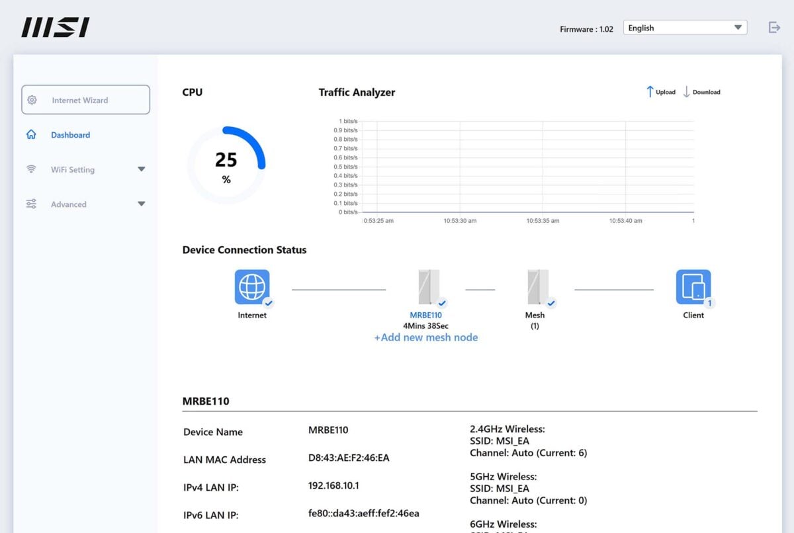
Task: Toggle the Download traffic display
Action: coord(701,92)
